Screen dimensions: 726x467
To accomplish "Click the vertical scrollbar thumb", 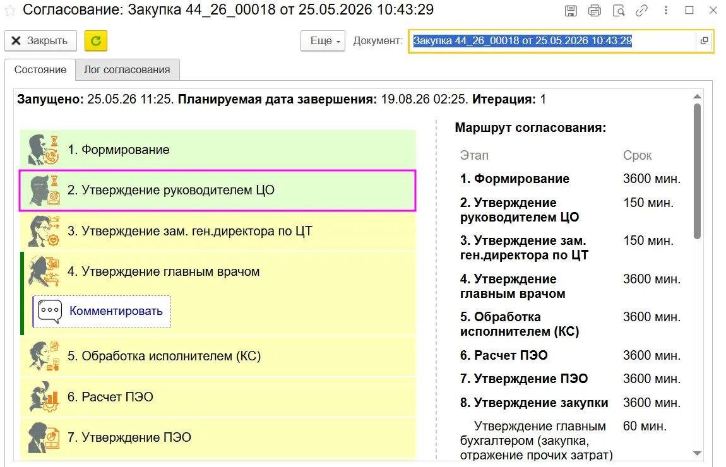I will (x=698, y=171).
